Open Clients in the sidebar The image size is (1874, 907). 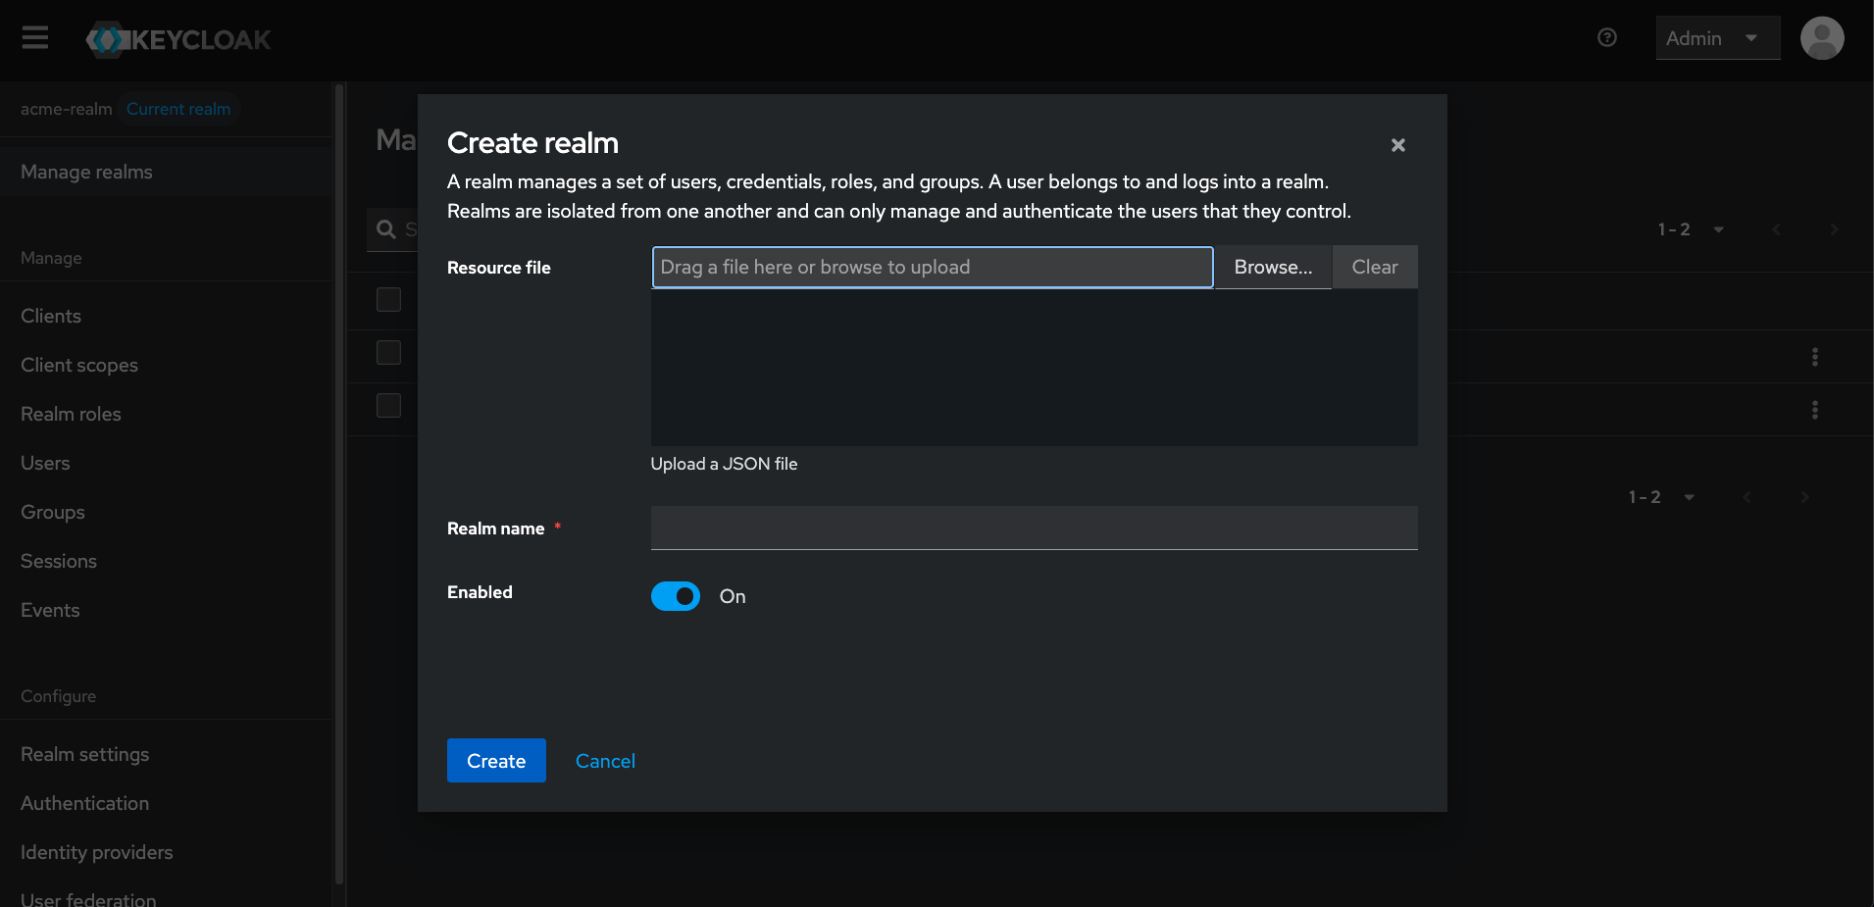(51, 316)
